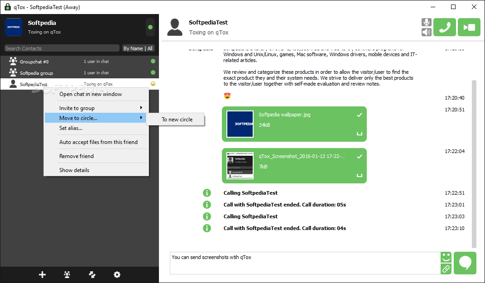
Task: Click the info icon beside the first Calling SoftpediaTest
Action: [x=207, y=193]
